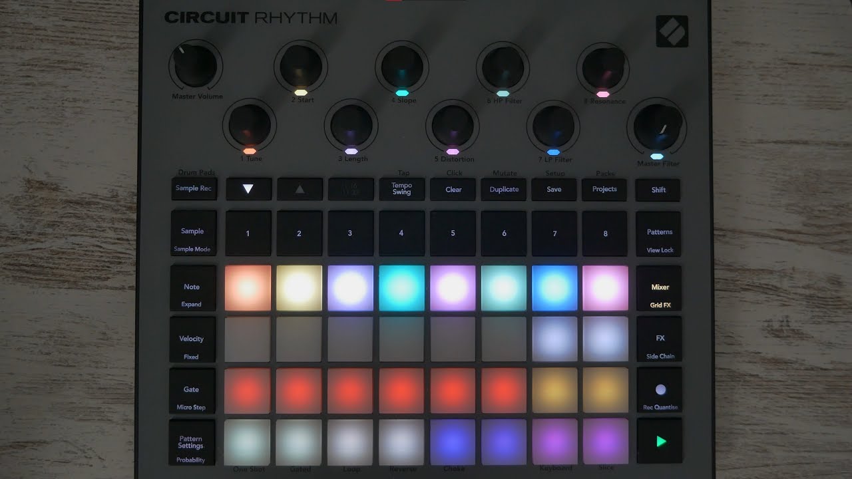This screenshot has height=479, width=852.
Task: Select track 5 button
Action: 453,233
